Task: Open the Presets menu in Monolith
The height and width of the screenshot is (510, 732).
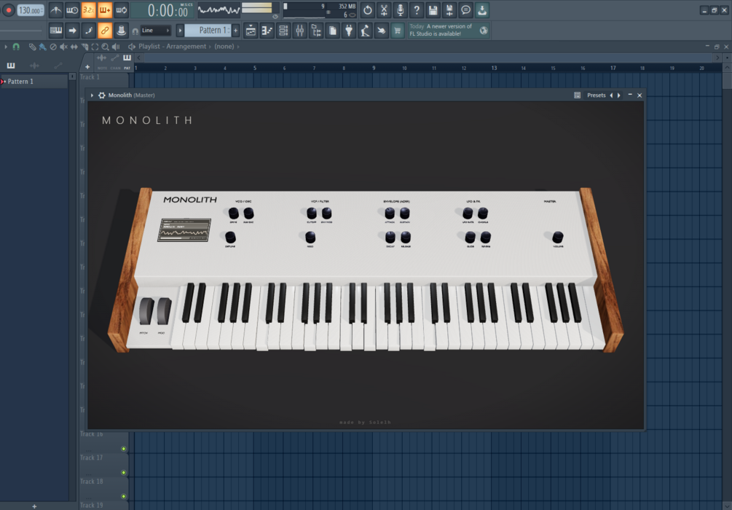Action: (x=596, y=95)
